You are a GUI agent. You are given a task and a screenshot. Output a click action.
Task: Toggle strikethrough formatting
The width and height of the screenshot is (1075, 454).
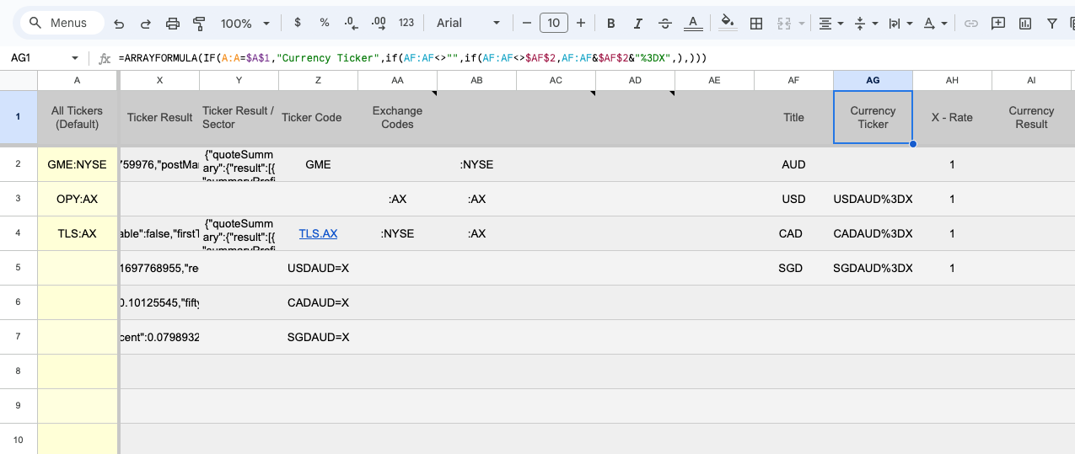point(665,24)
